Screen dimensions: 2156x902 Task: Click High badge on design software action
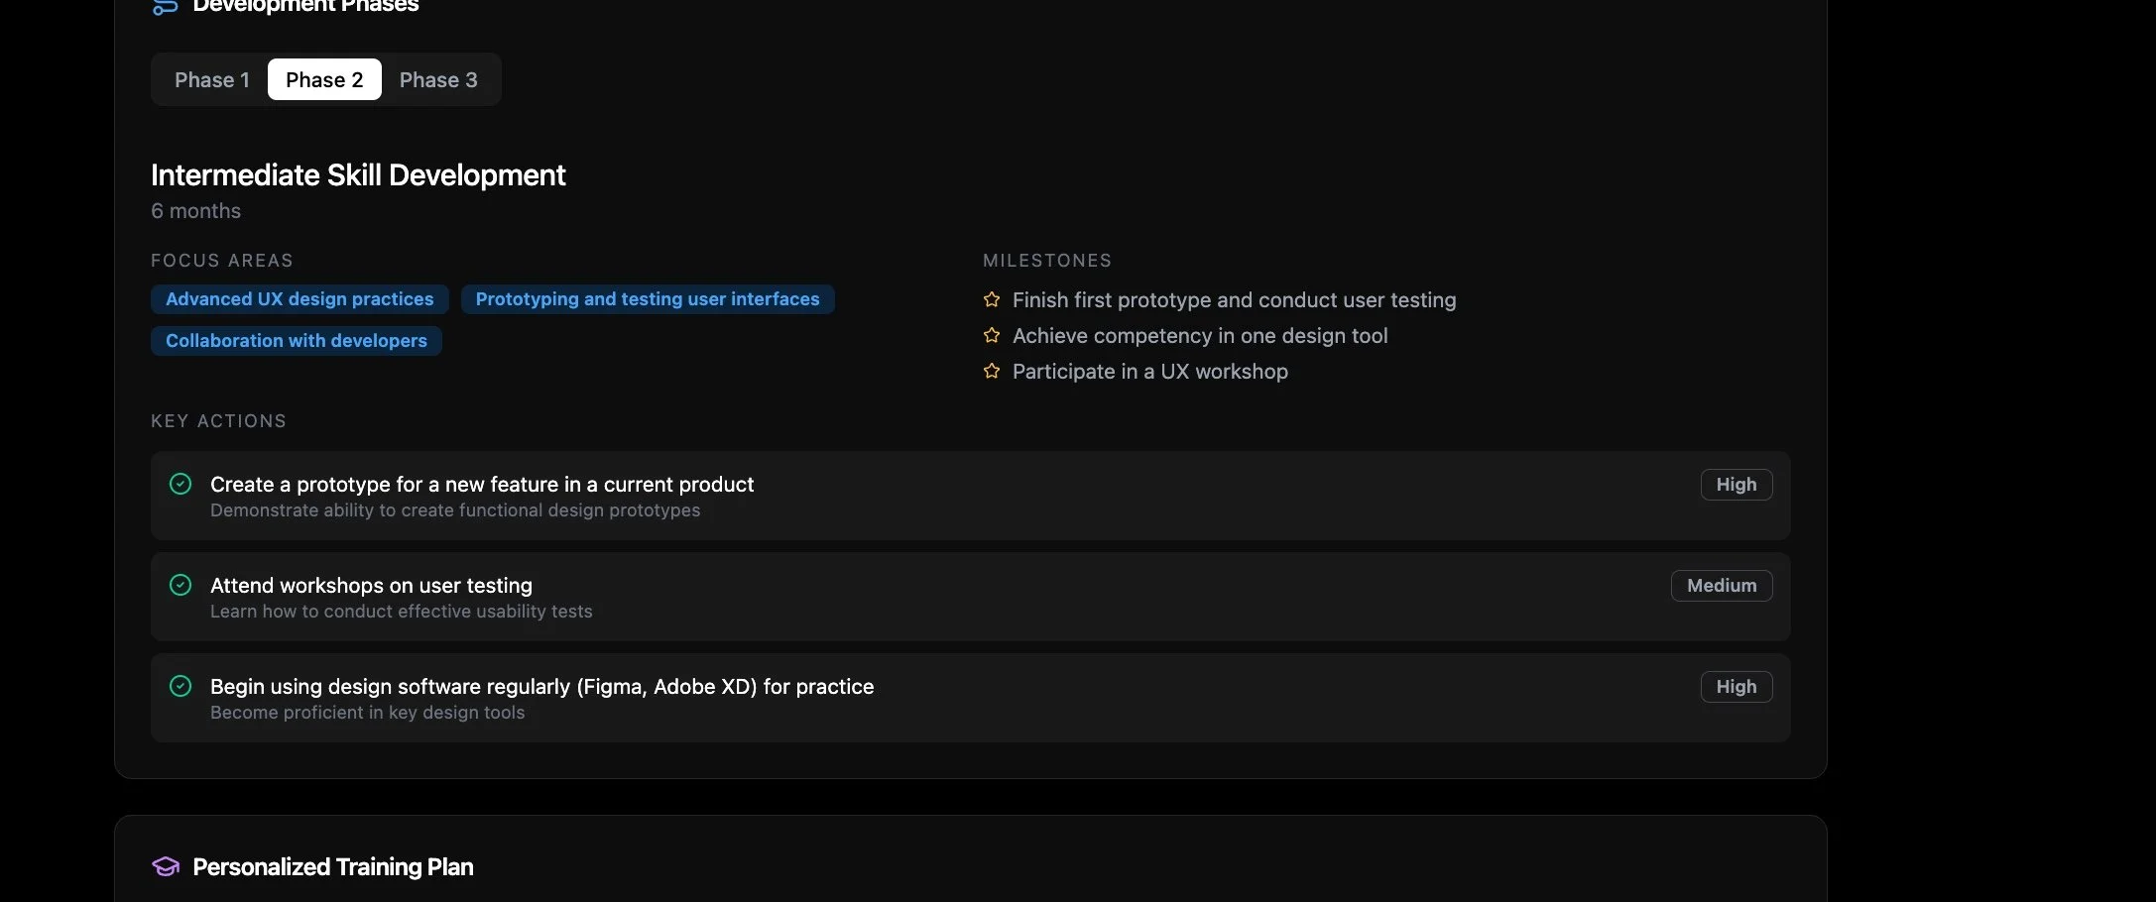pos(1736,687)
